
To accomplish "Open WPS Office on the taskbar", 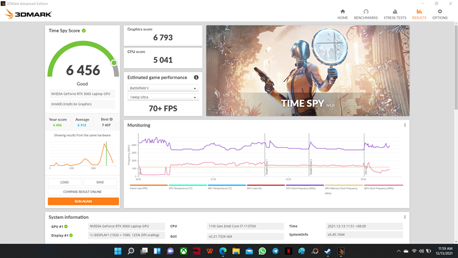I will tap(209, 251).
